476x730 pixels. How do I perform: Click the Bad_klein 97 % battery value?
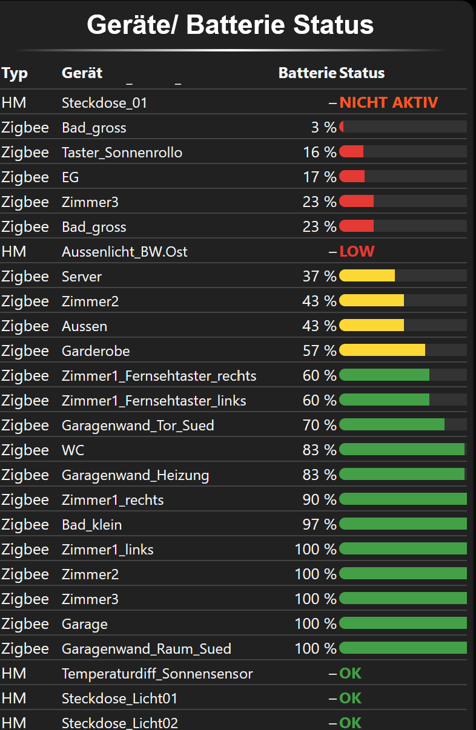pos(319,525)
